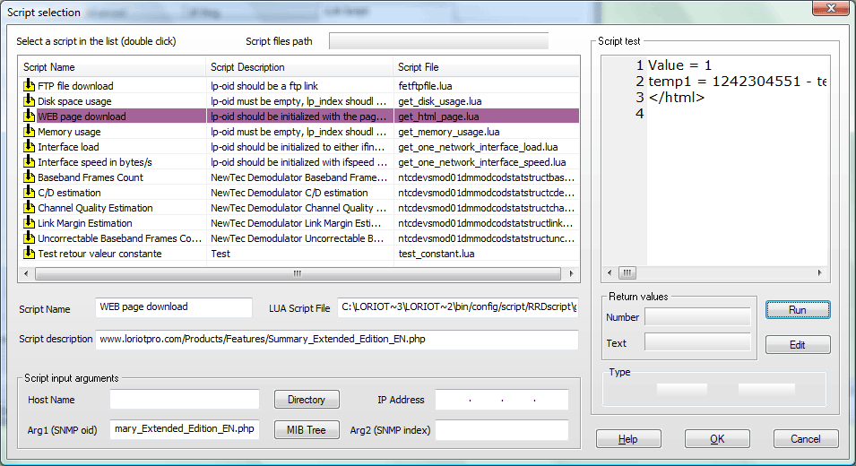The height and width of the screenshot is (466, 856).
Task: Click the '</html>' line in Script test
Action: [677, 97]
